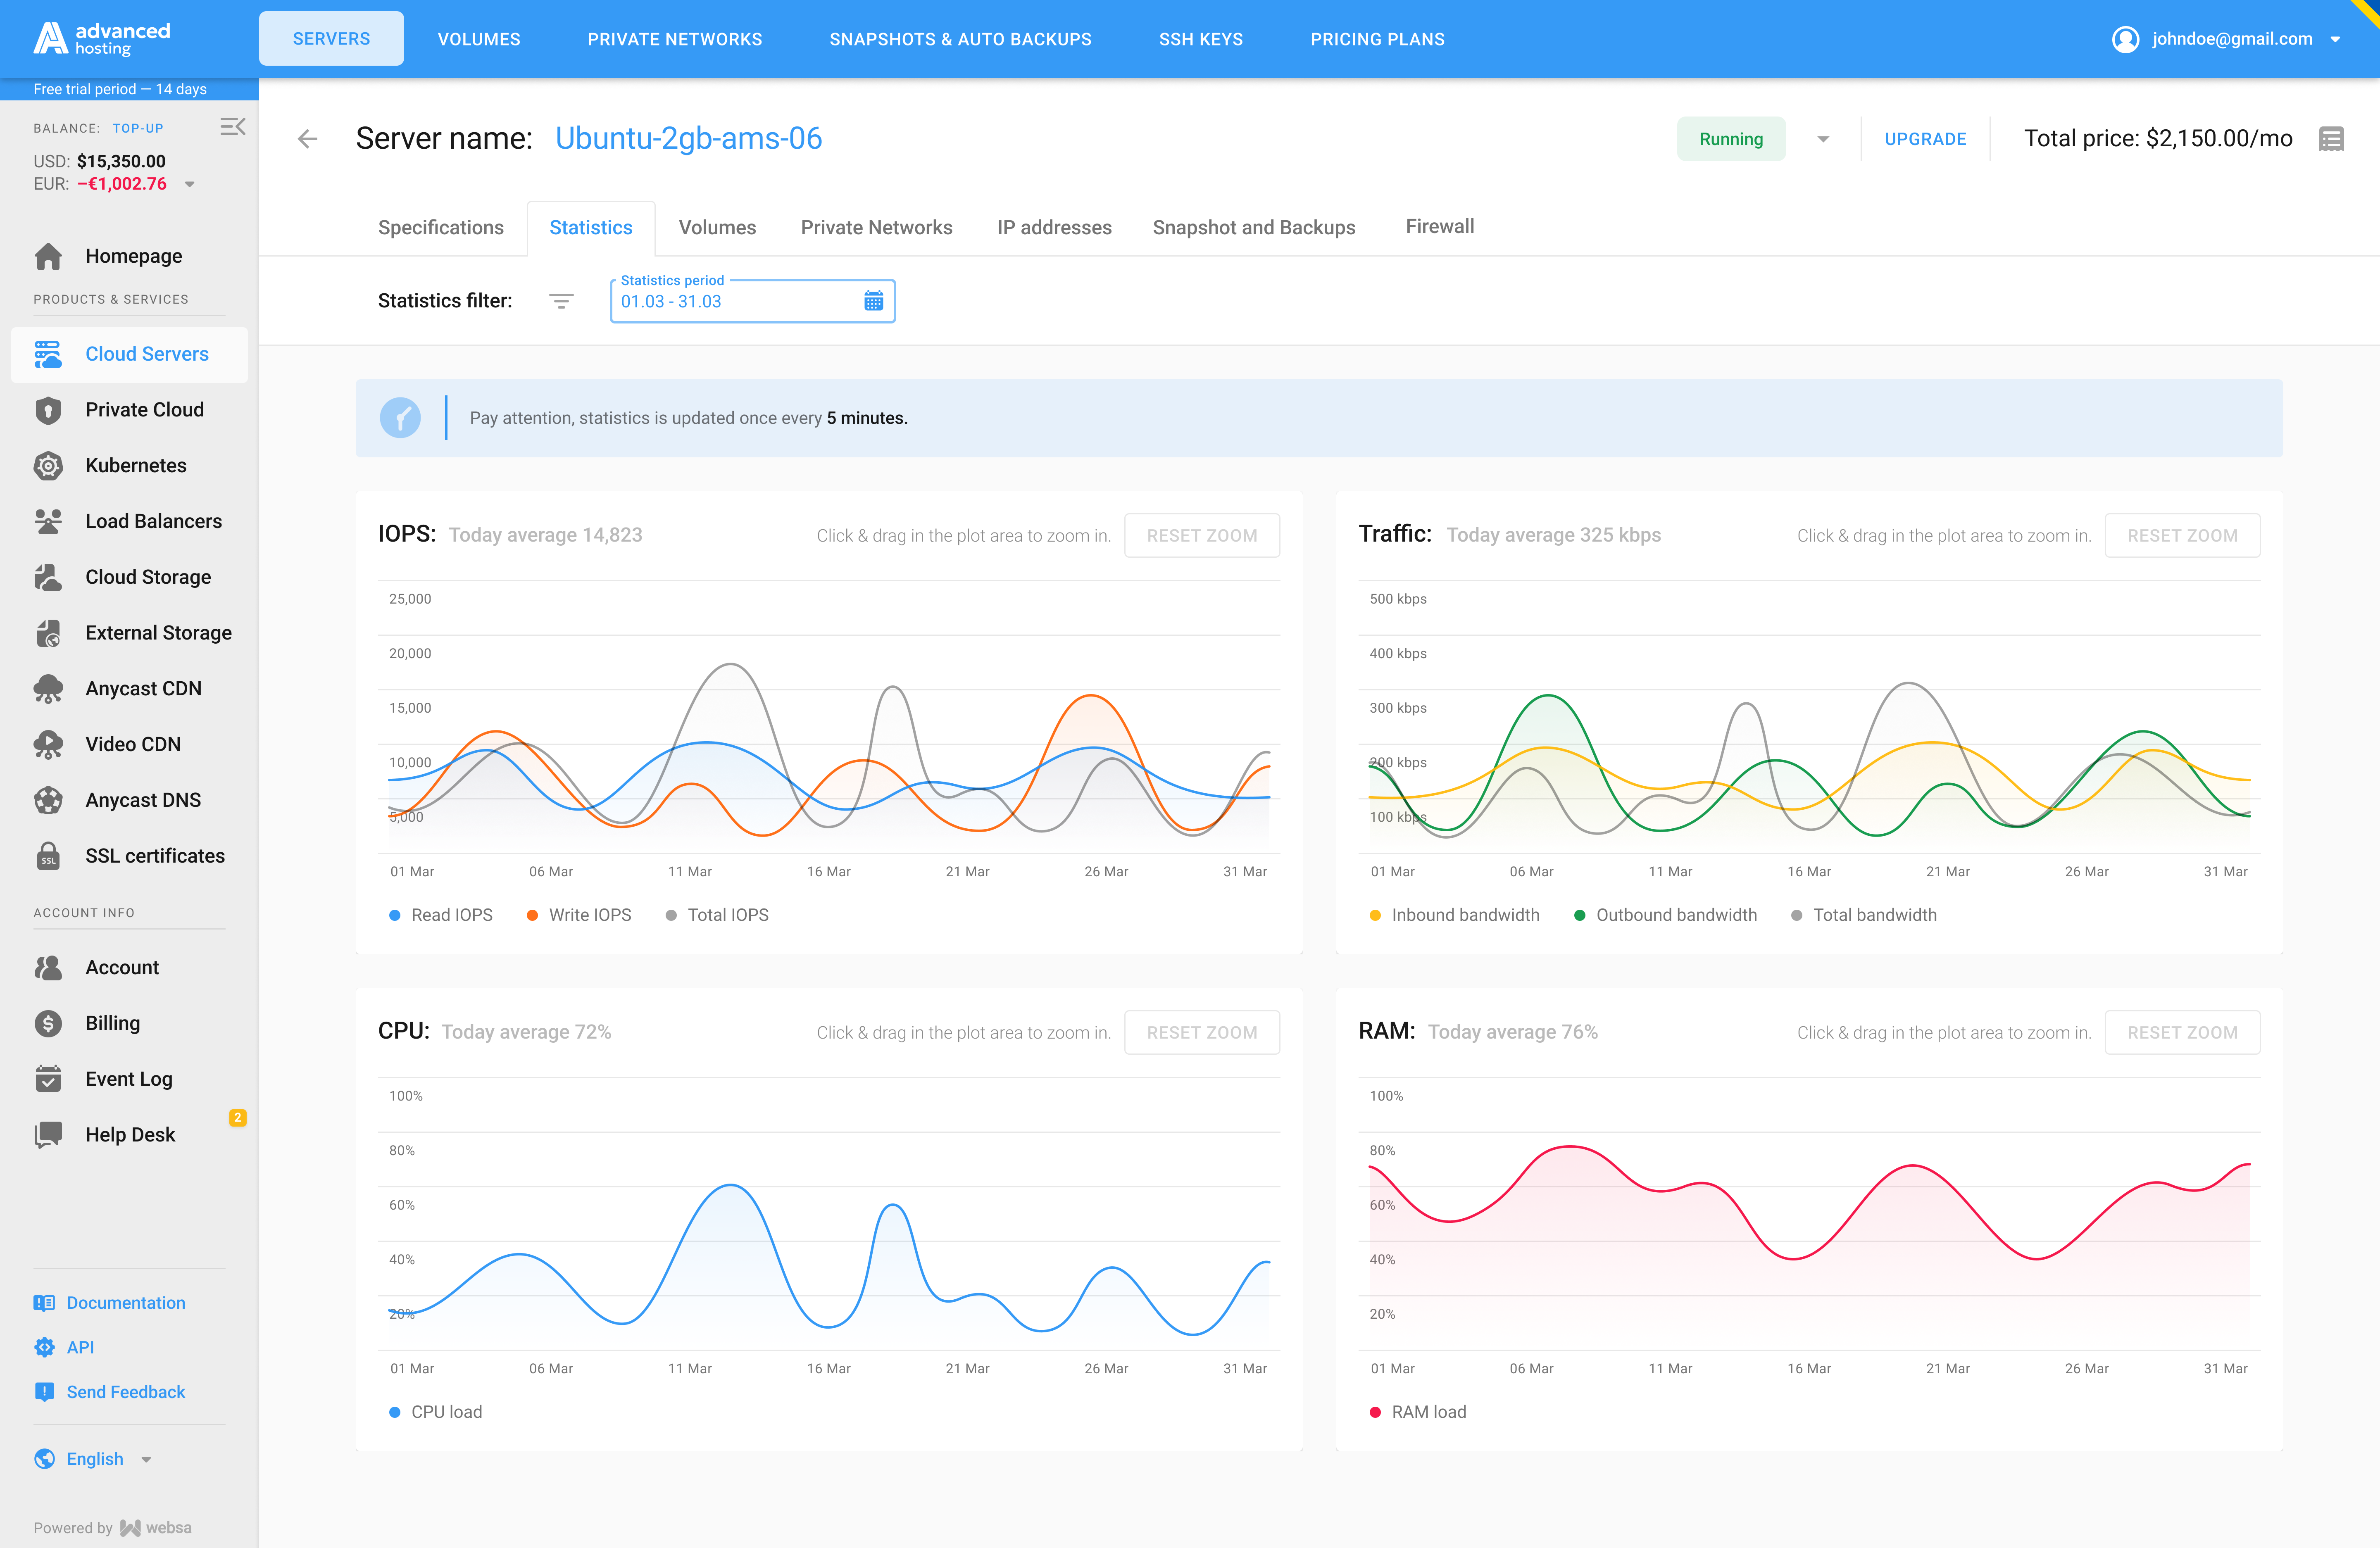2380x1548 pixels.
Task: Expand the johndoe@gmail.com account dropdown
Action: pos(2335,40)
